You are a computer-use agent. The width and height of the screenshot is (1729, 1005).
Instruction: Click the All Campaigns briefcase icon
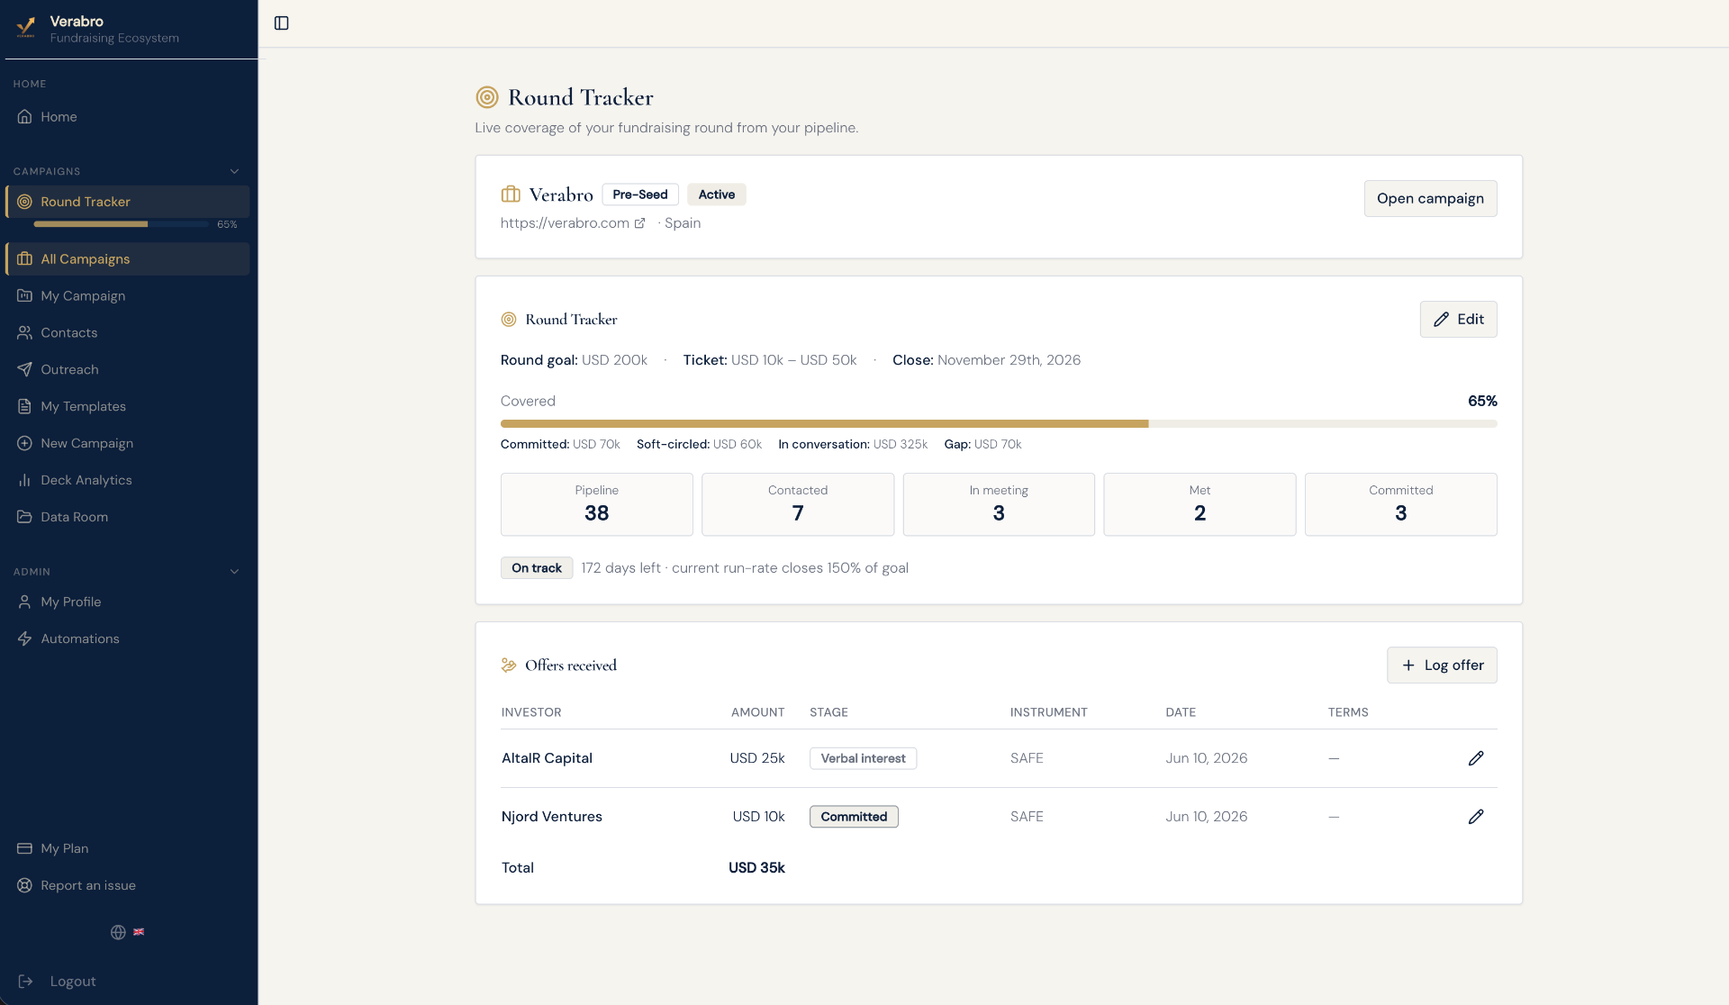tap(25, 259)
